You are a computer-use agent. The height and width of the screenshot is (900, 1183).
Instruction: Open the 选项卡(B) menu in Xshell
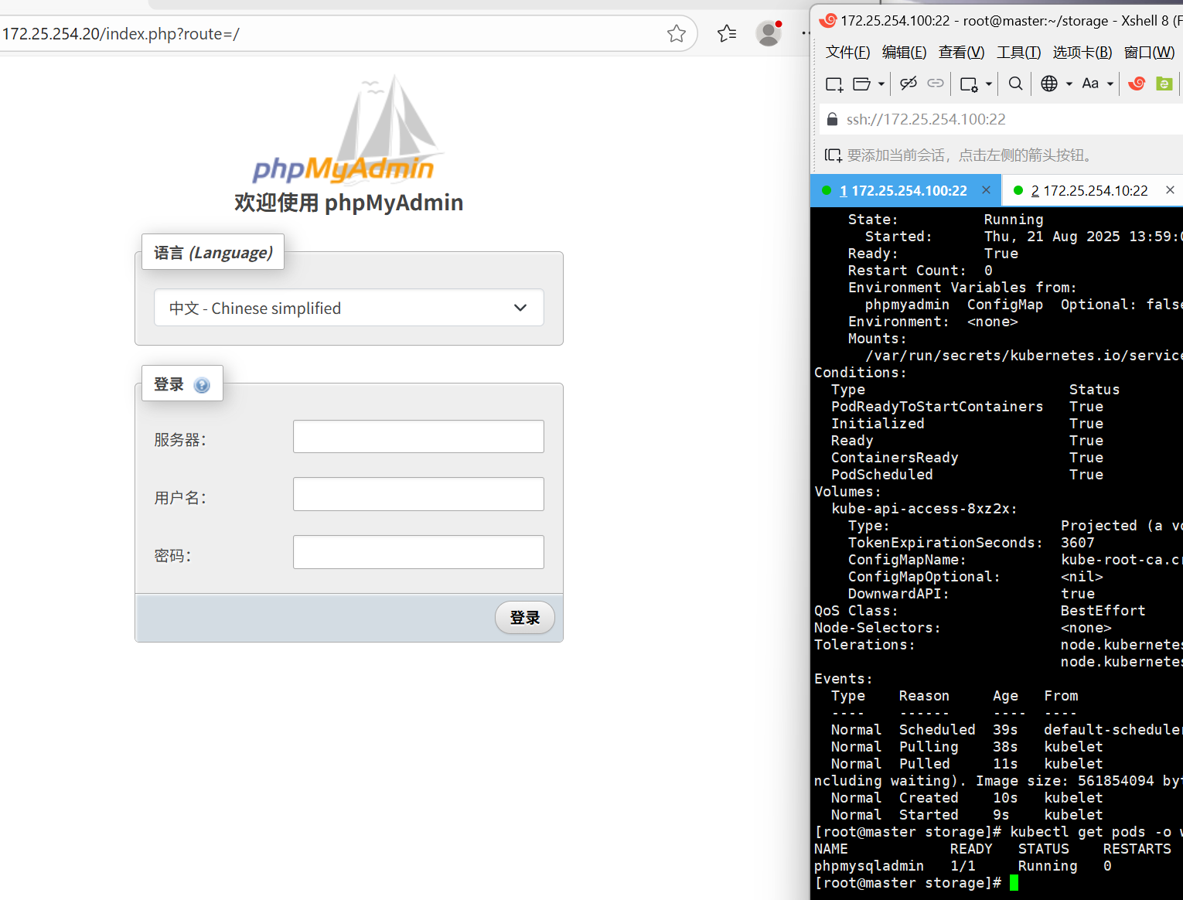pyautogui.click(x=1082, y=52)
